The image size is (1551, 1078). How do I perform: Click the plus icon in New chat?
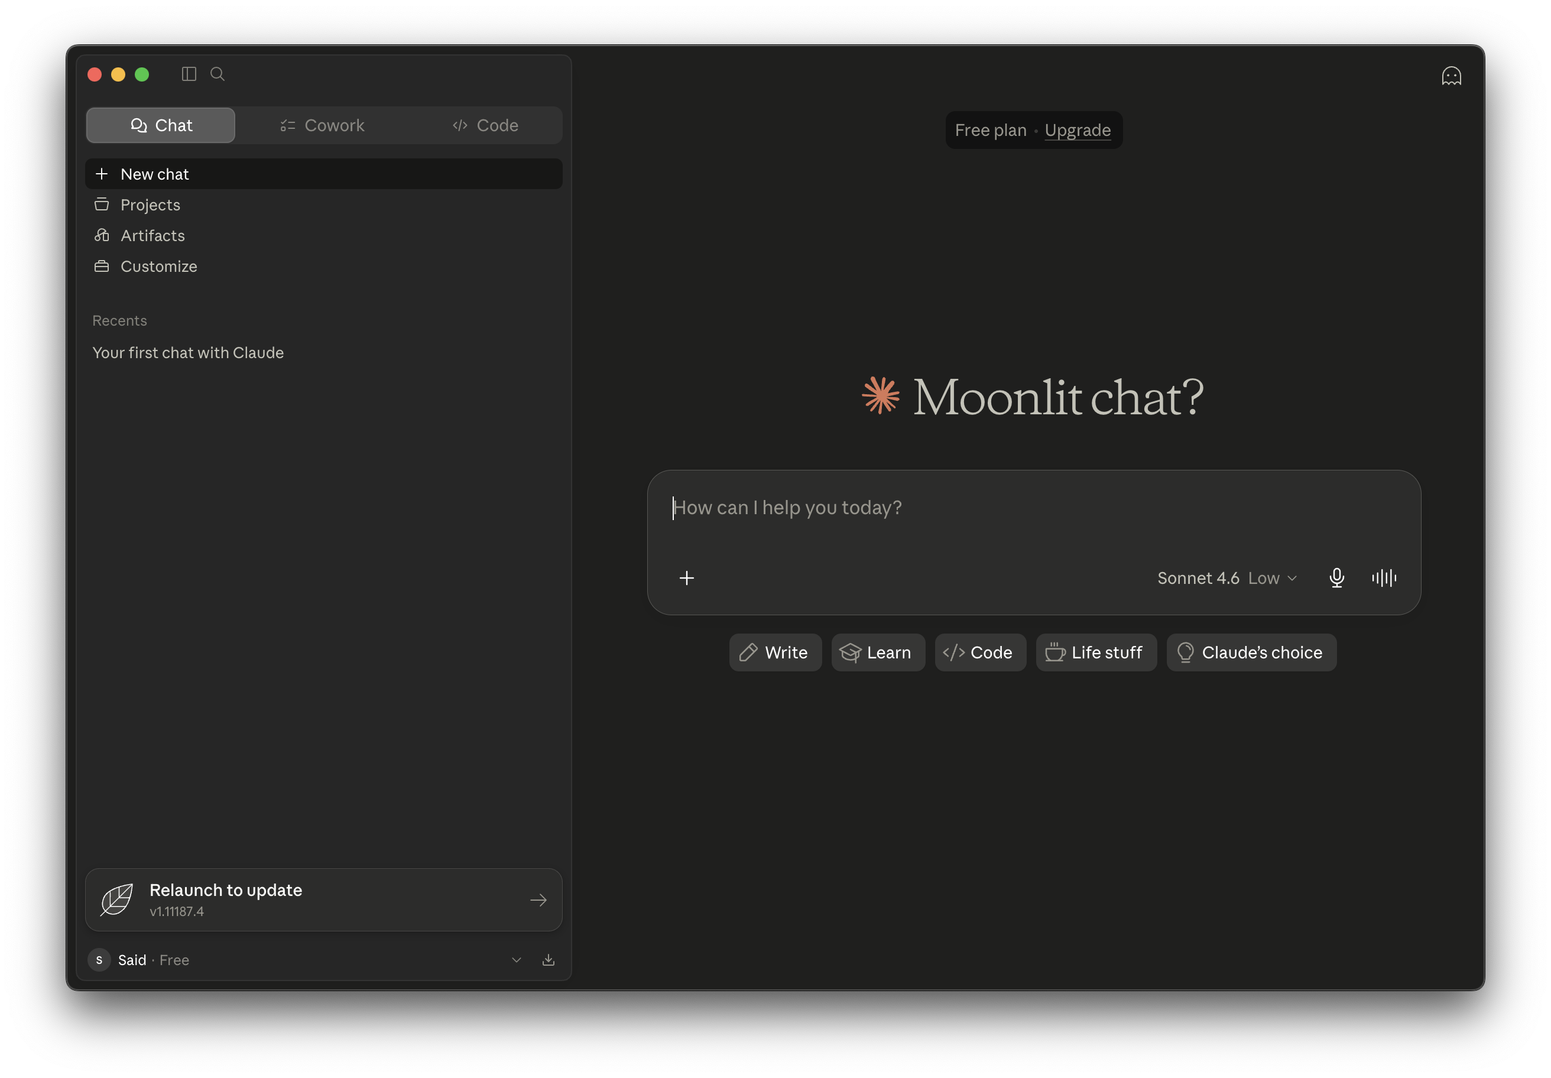102,174
